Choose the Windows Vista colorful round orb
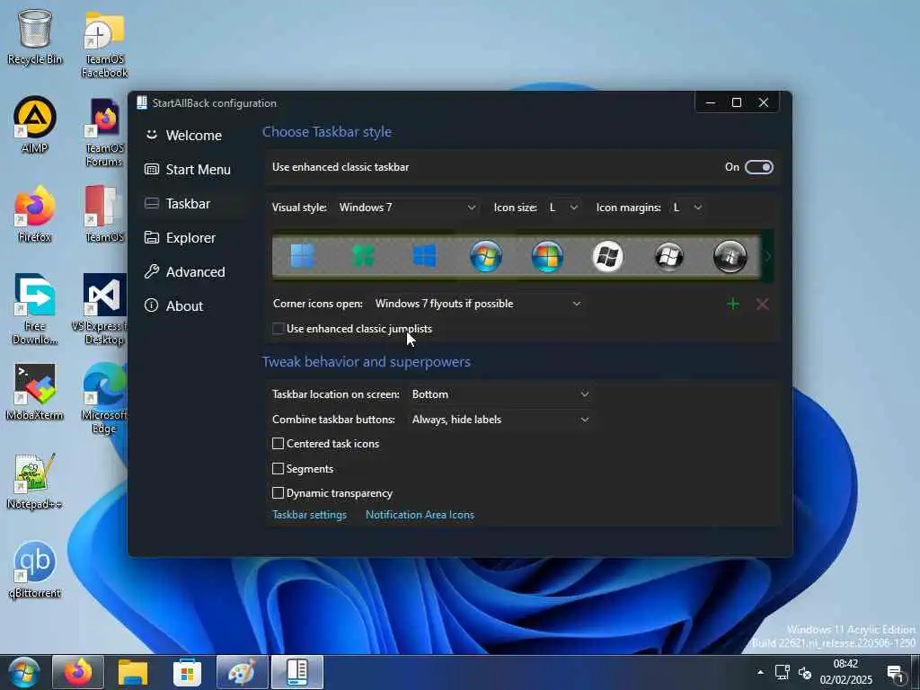 (547, 256)
